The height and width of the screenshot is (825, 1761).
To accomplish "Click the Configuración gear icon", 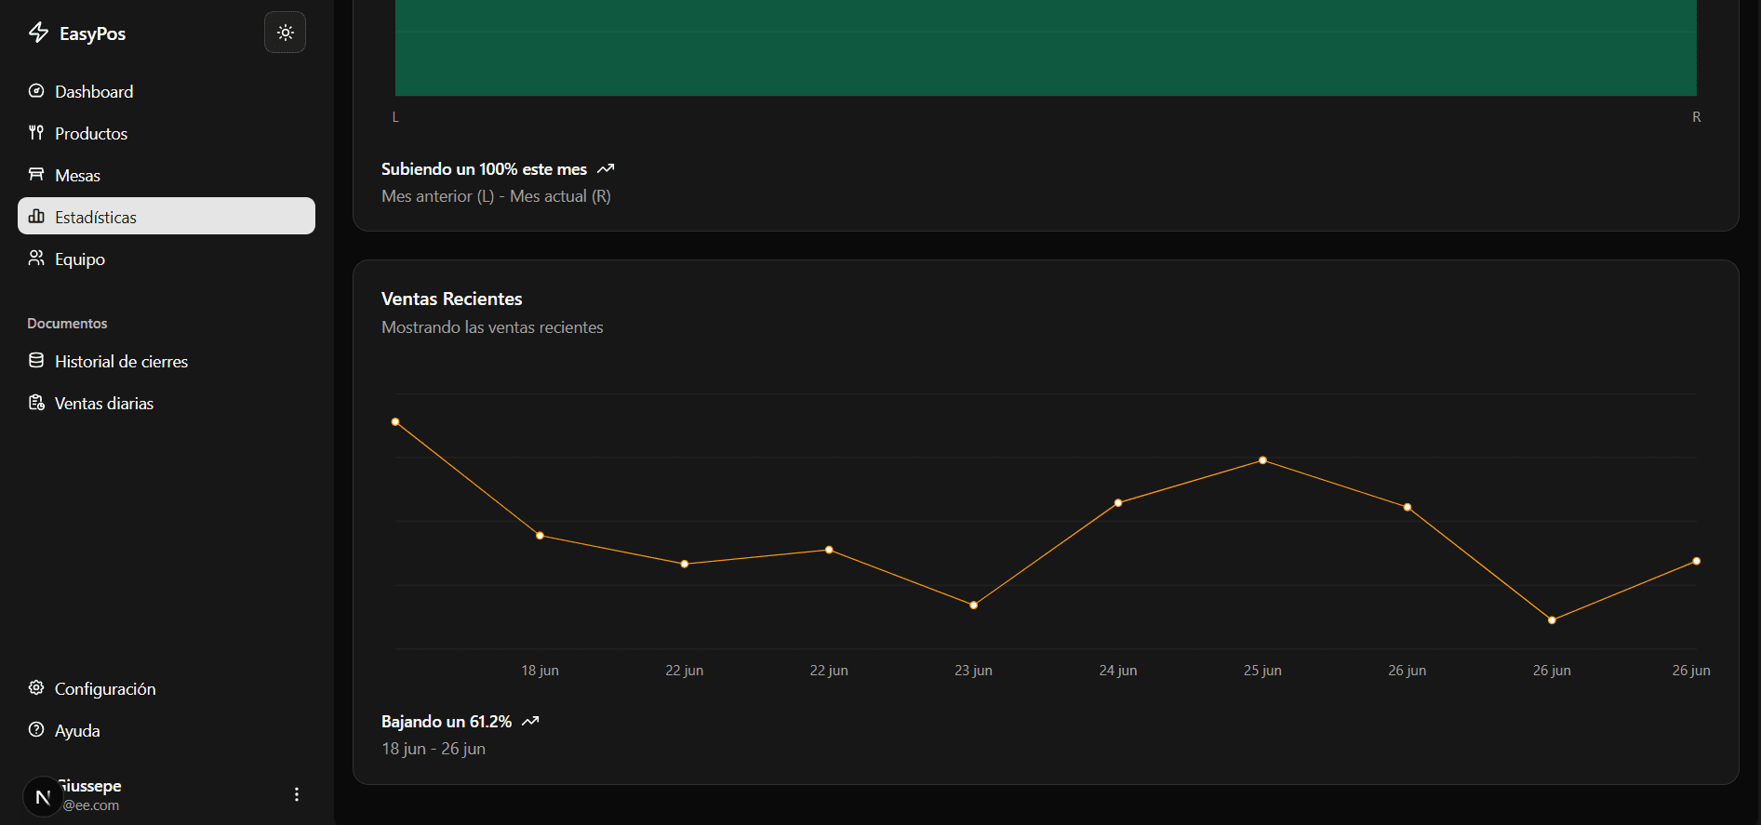I will pyautogui.click(x=36, y=688).
